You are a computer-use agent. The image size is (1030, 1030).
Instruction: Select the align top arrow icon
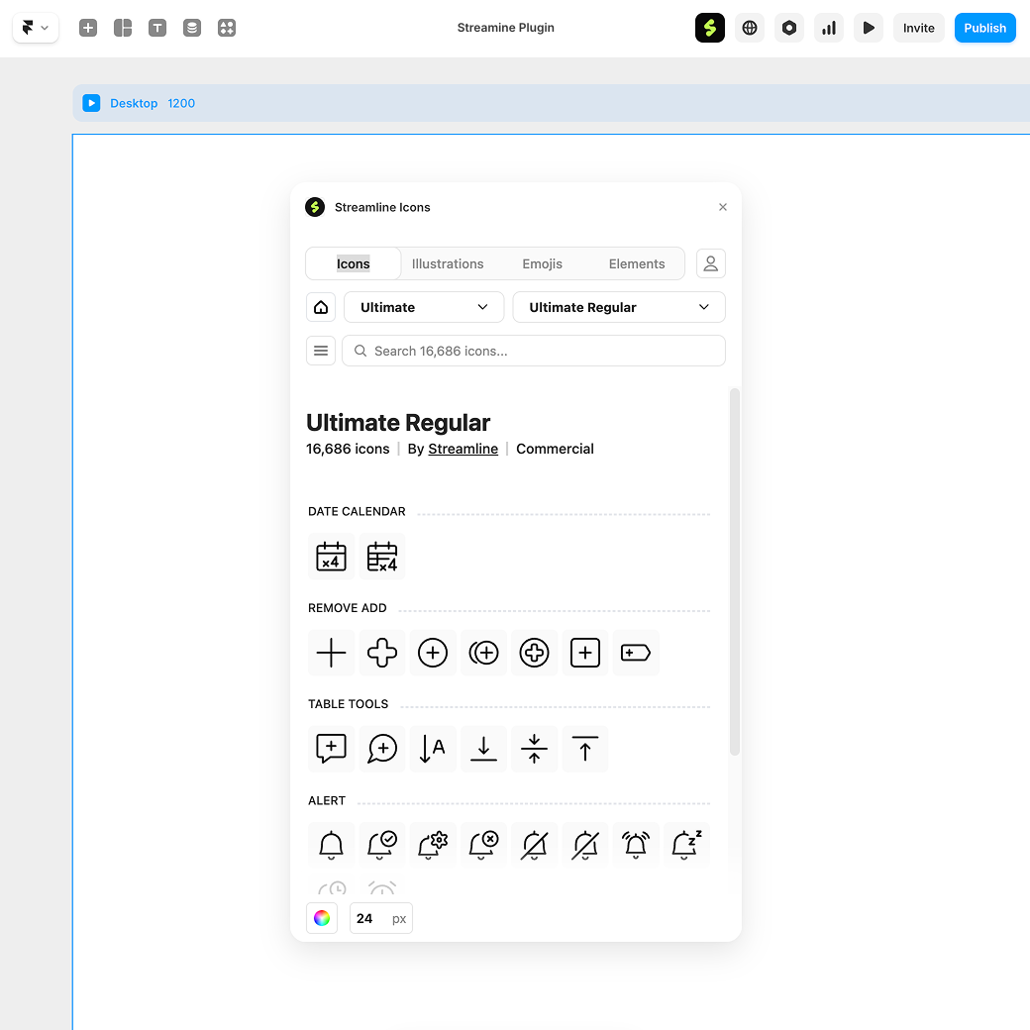pos(585,749)
